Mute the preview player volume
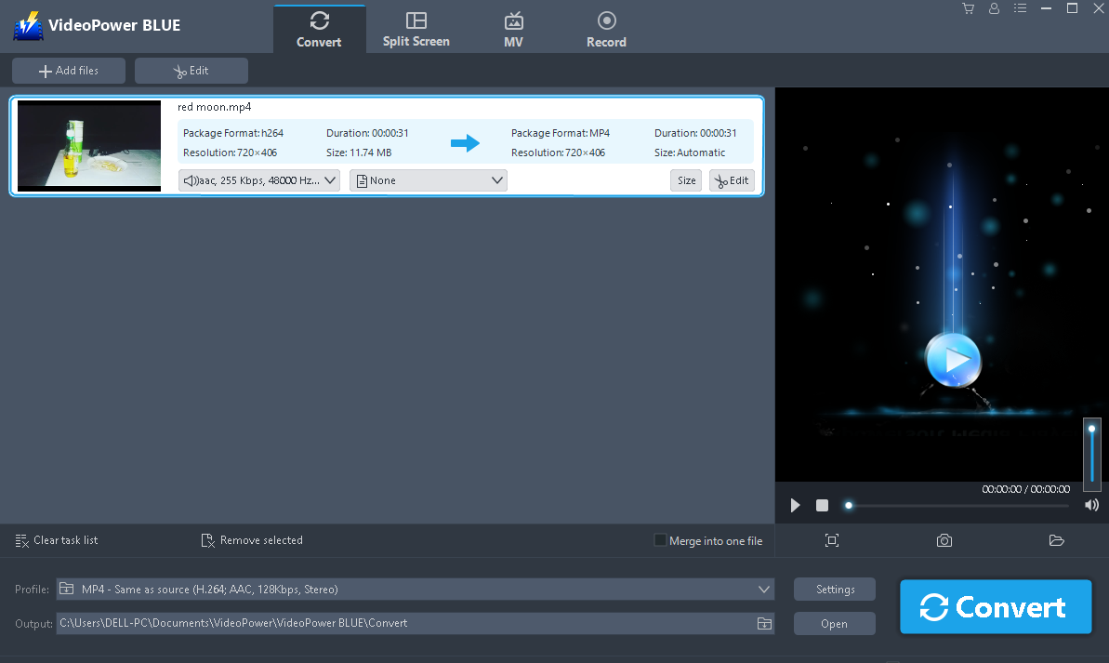 point(1091,505)
